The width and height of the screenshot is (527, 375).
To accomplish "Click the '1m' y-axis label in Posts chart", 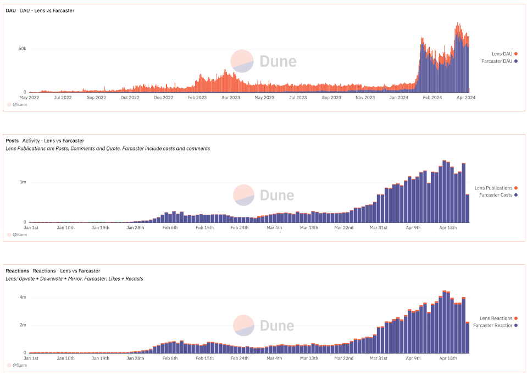I will tap(23, 182).
